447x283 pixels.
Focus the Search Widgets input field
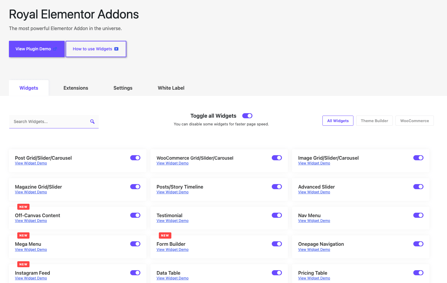[54, 122]
